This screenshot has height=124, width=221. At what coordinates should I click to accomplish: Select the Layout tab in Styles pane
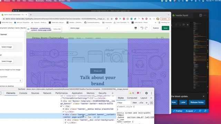click(x=144, y=98)
